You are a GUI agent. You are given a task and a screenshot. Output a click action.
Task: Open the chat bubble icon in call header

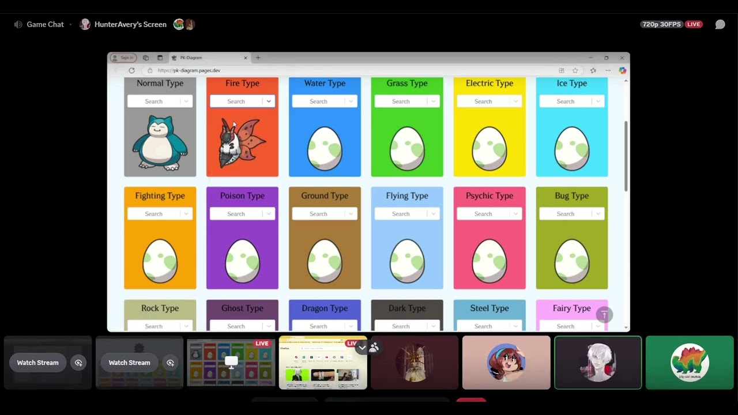(720, 24)
